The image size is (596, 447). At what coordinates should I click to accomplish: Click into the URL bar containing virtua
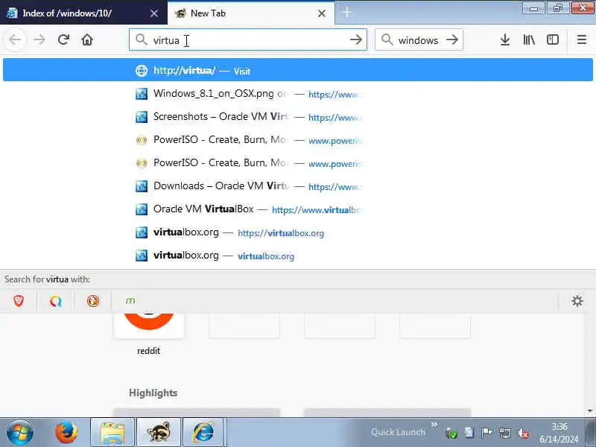pos(248,39)
